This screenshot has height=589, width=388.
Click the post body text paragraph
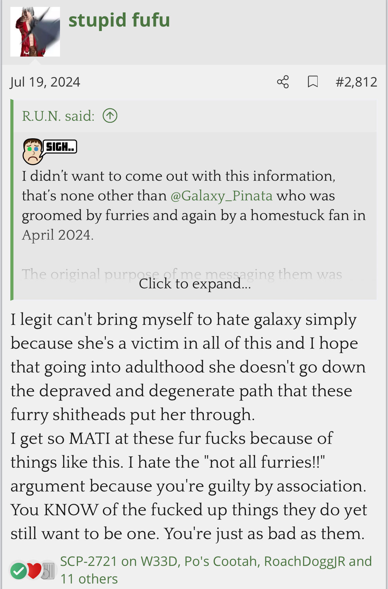(x=189, y=426)
